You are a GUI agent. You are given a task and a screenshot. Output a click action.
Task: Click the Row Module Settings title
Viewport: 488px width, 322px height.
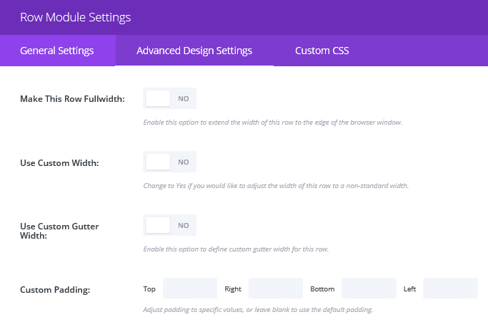pyautogui.click(x=75, y=17)
